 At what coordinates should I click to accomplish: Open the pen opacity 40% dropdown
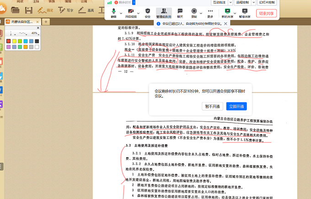[35, 33]
